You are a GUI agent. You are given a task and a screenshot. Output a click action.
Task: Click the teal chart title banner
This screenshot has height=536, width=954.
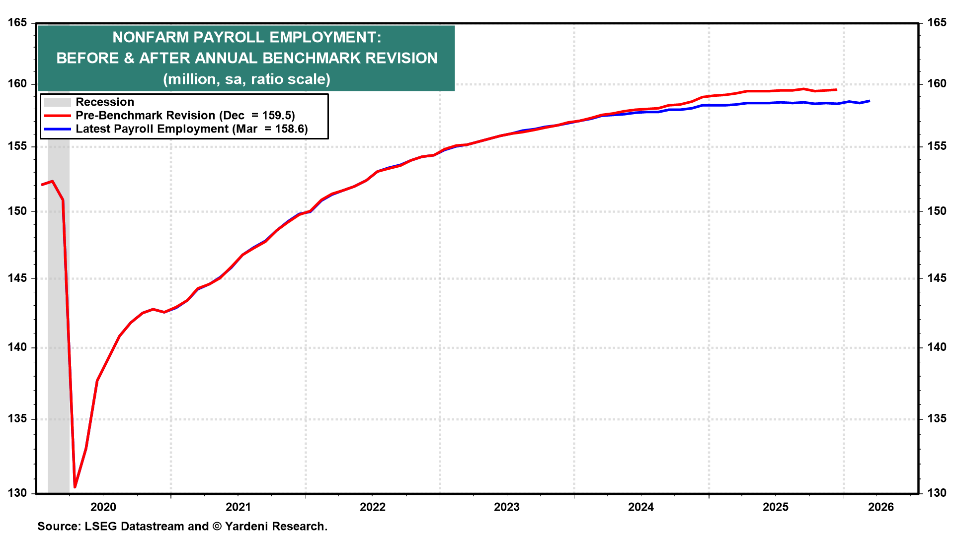pyautogui.click(x=247, y=57)
